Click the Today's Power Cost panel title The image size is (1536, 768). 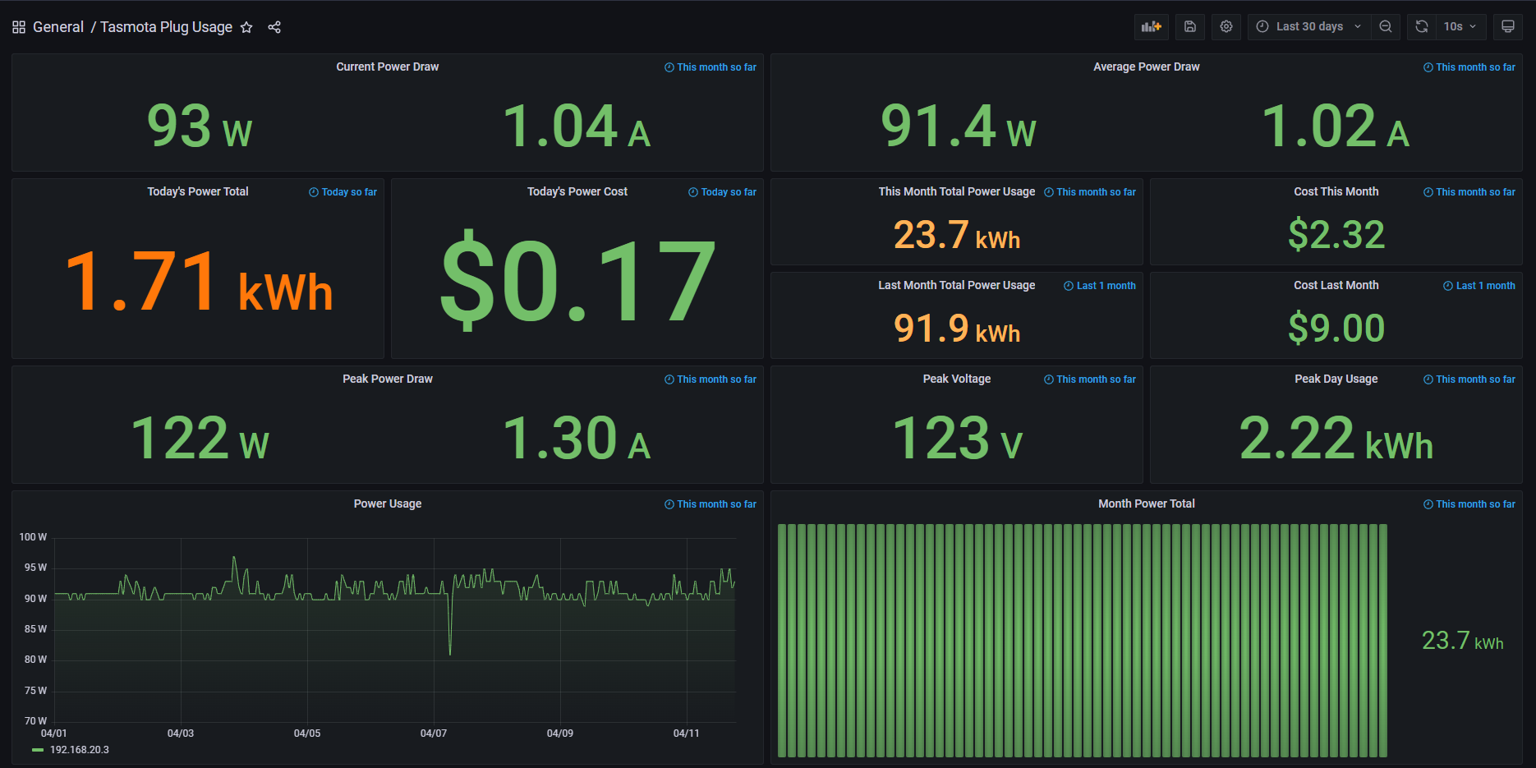(577, 191)
